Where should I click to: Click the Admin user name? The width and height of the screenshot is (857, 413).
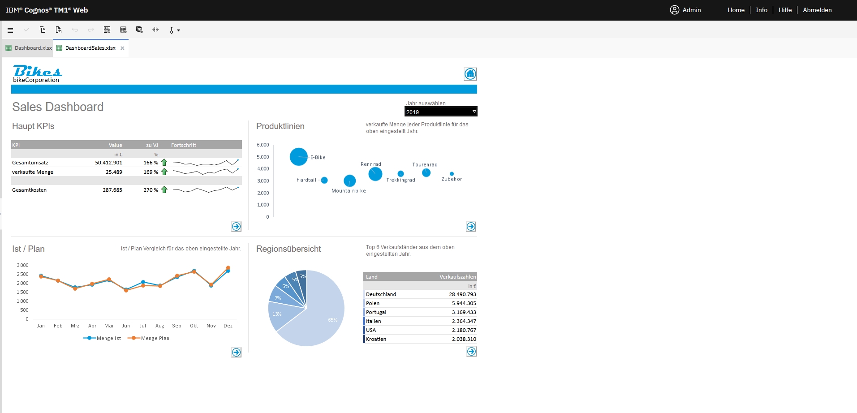tap(692, 10)
